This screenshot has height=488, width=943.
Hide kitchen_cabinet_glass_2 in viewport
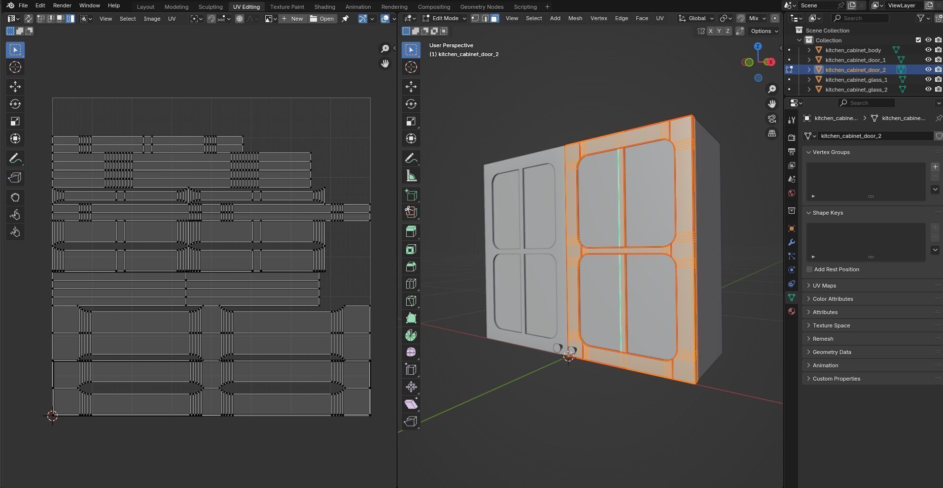coord(928,89)
